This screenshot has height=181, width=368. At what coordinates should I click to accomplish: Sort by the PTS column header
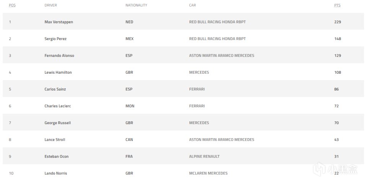(337, 5)
